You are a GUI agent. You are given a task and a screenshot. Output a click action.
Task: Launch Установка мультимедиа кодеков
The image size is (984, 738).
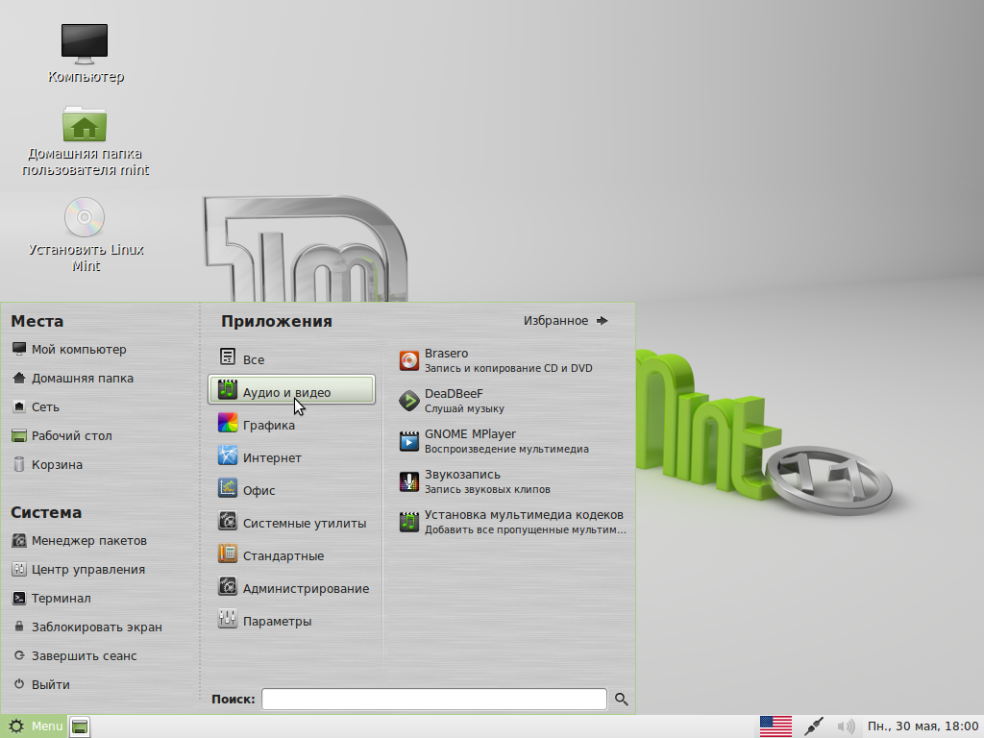(512, 522)
